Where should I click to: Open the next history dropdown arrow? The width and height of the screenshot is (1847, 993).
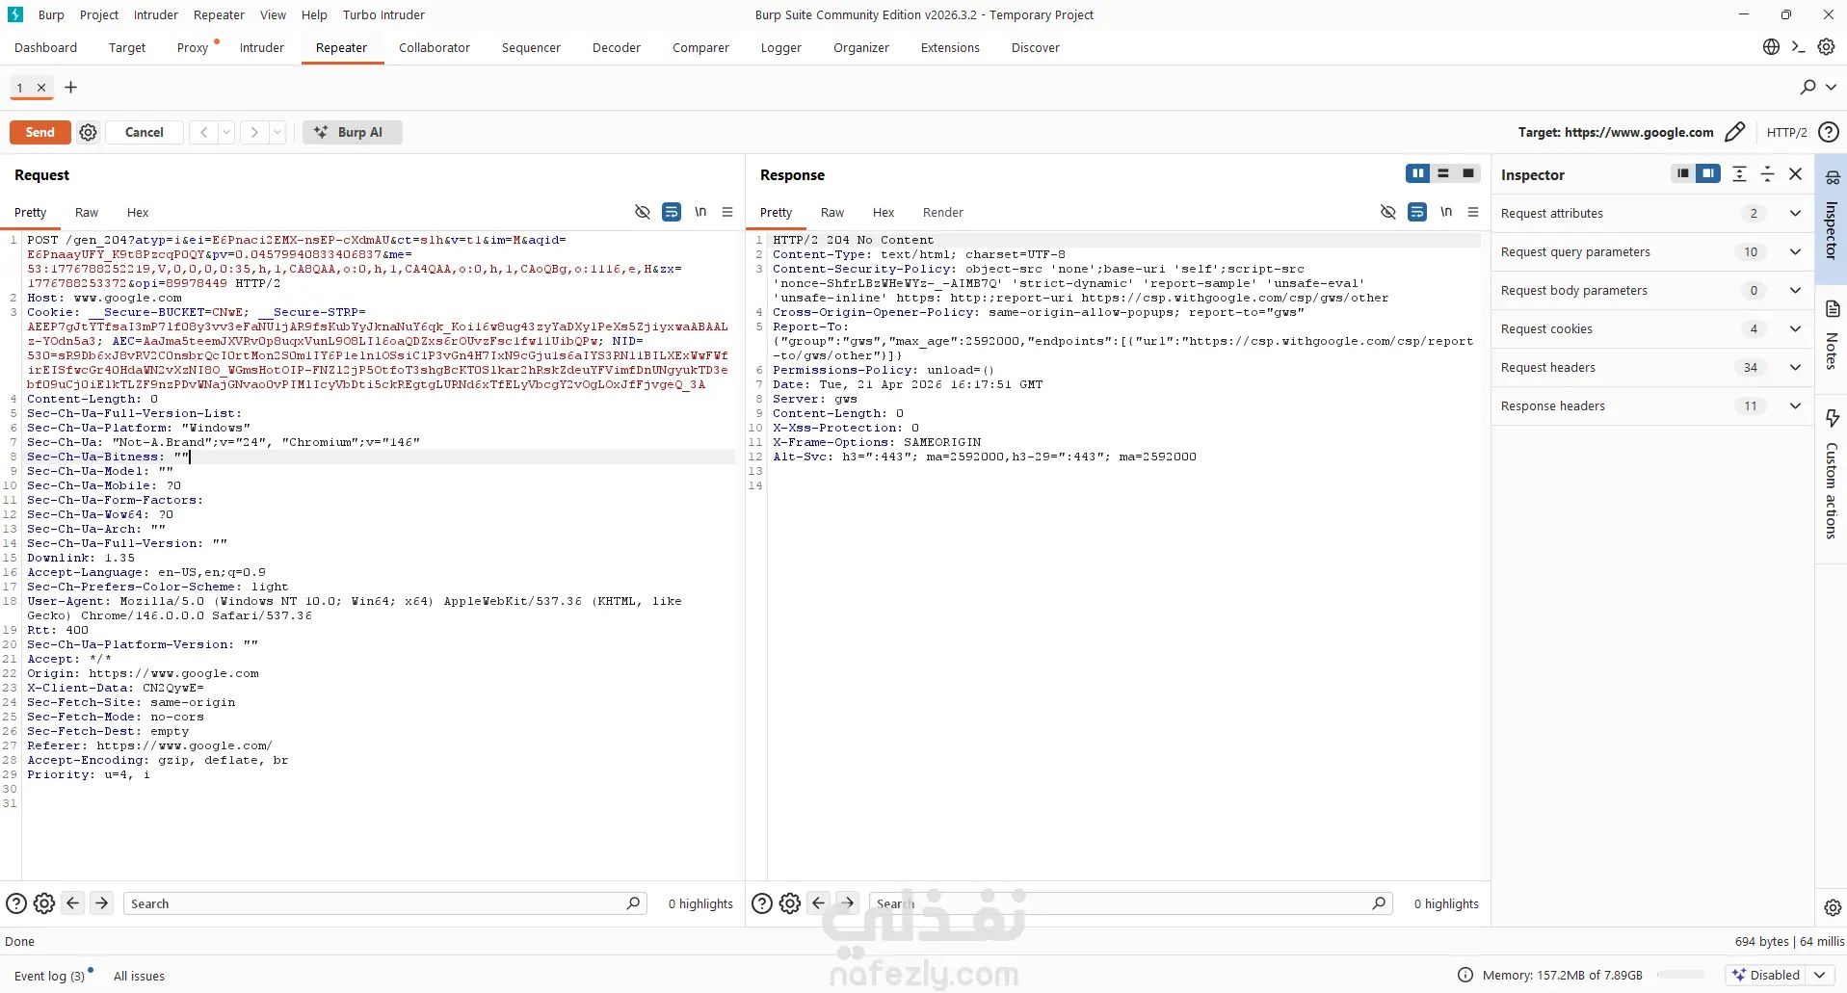coord(277,132)
